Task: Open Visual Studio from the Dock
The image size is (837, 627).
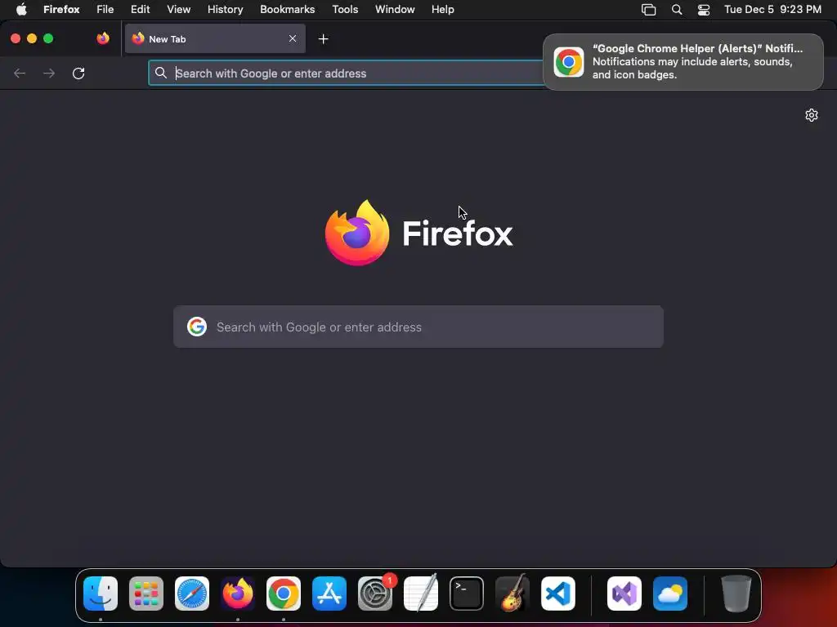Action: (624, 594)
